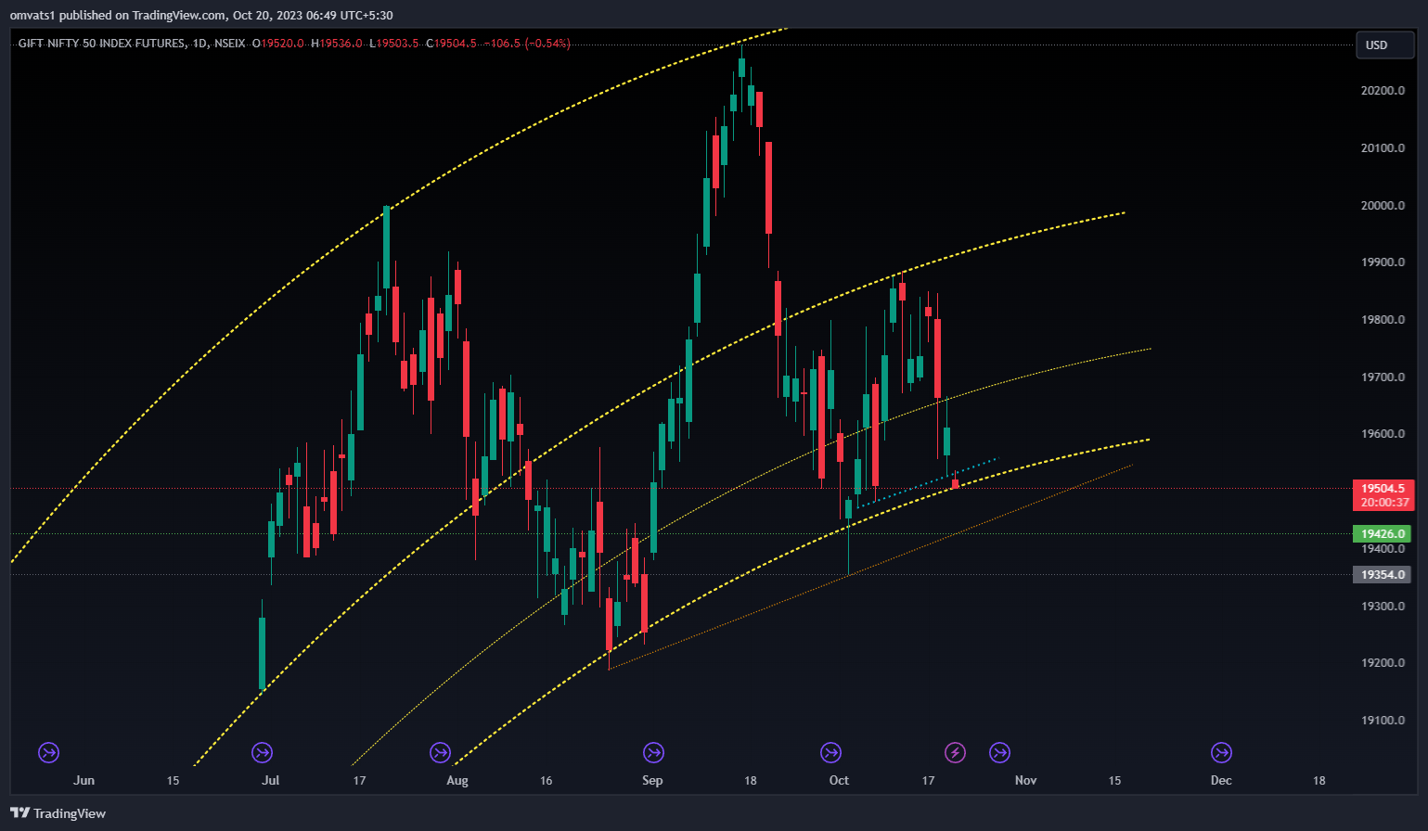
Task: Click the 19200.0 price axis label
Action: pos(1383,663)
